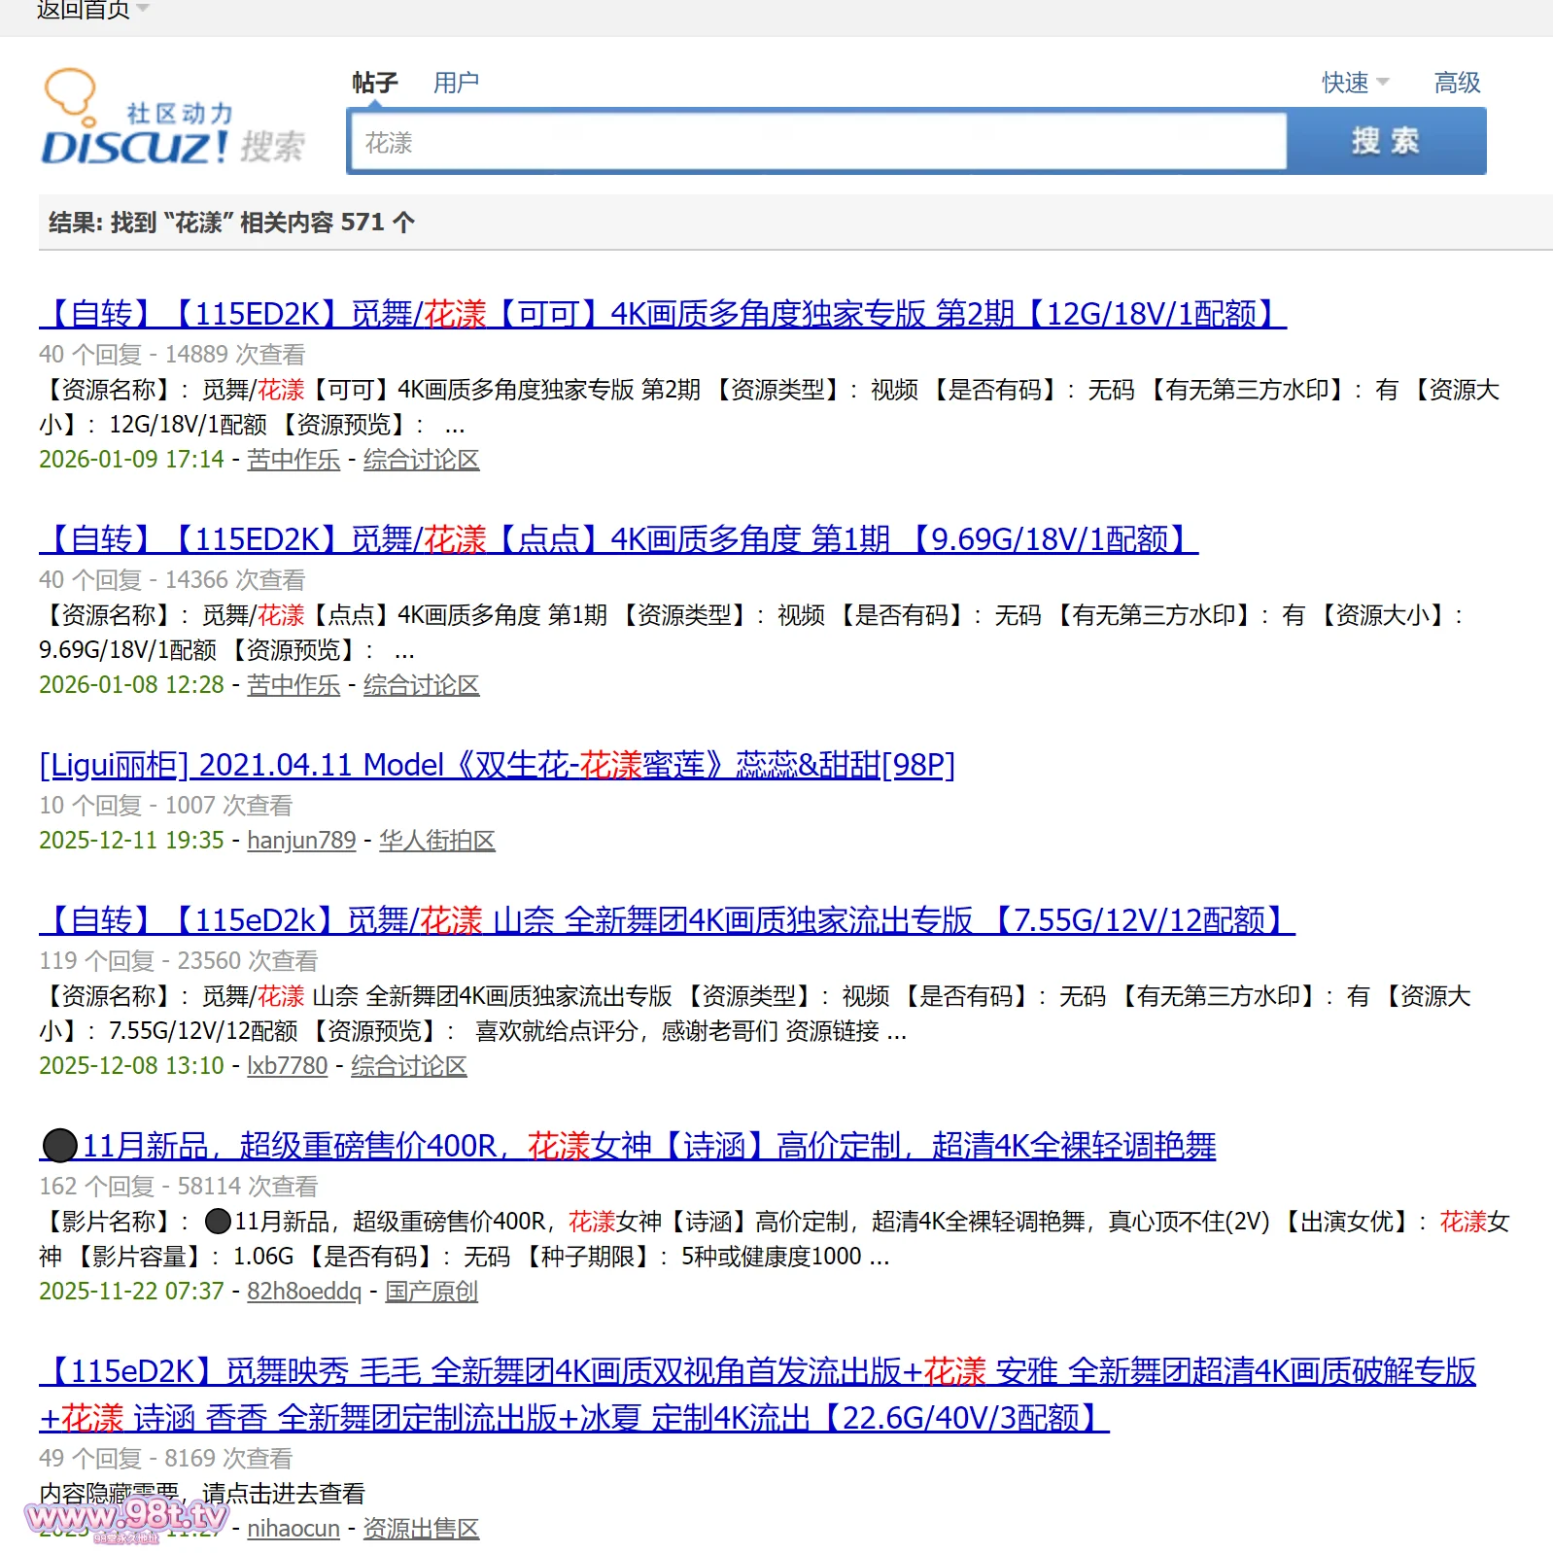Open 综合讨论区 link on 2026-01-08 post
This screenshot has width=1553, height=1553.
(x=421, y=684)
